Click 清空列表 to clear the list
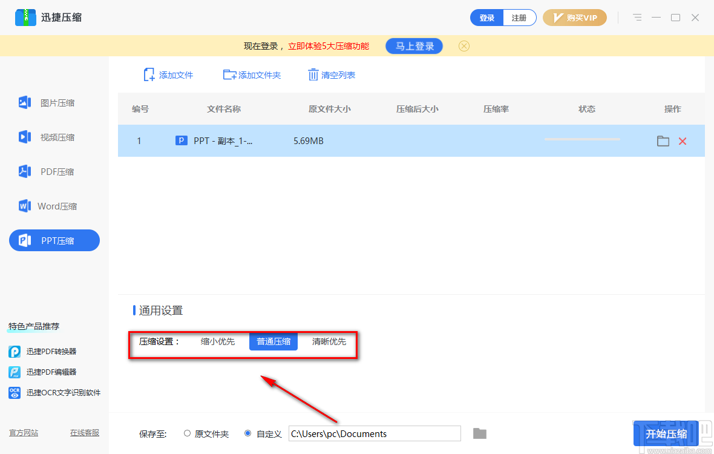 pyautogui.click(x=332, y=75)
